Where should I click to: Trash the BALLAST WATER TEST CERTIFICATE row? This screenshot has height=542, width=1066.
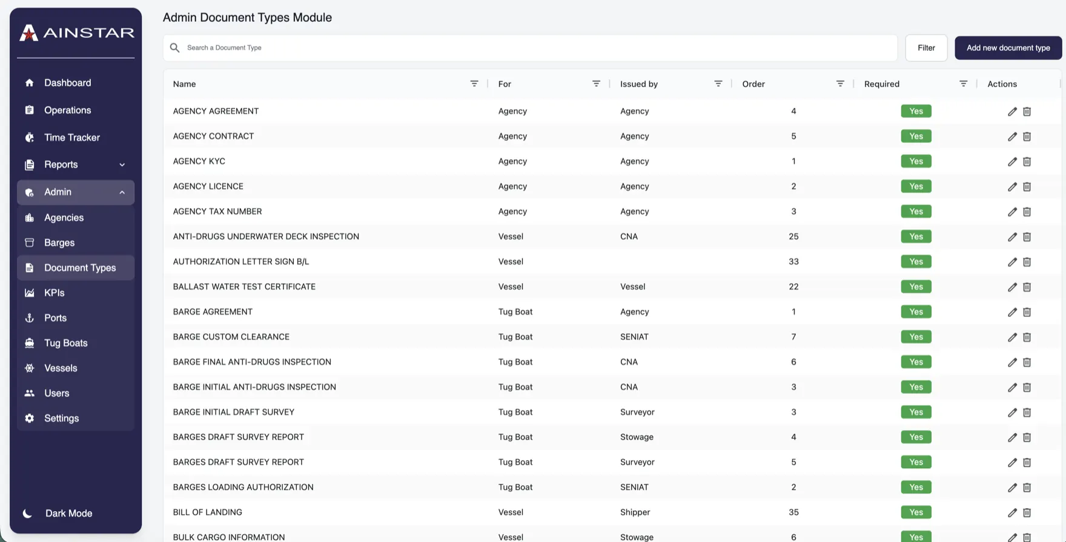1027,287
